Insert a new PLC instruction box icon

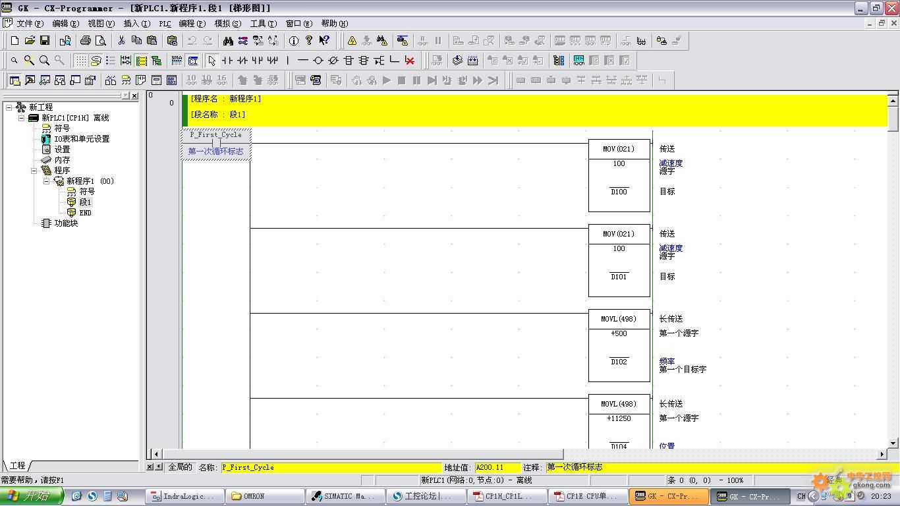point(349,61)
